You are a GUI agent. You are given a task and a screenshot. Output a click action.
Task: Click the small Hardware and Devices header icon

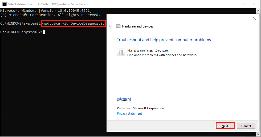118,26
